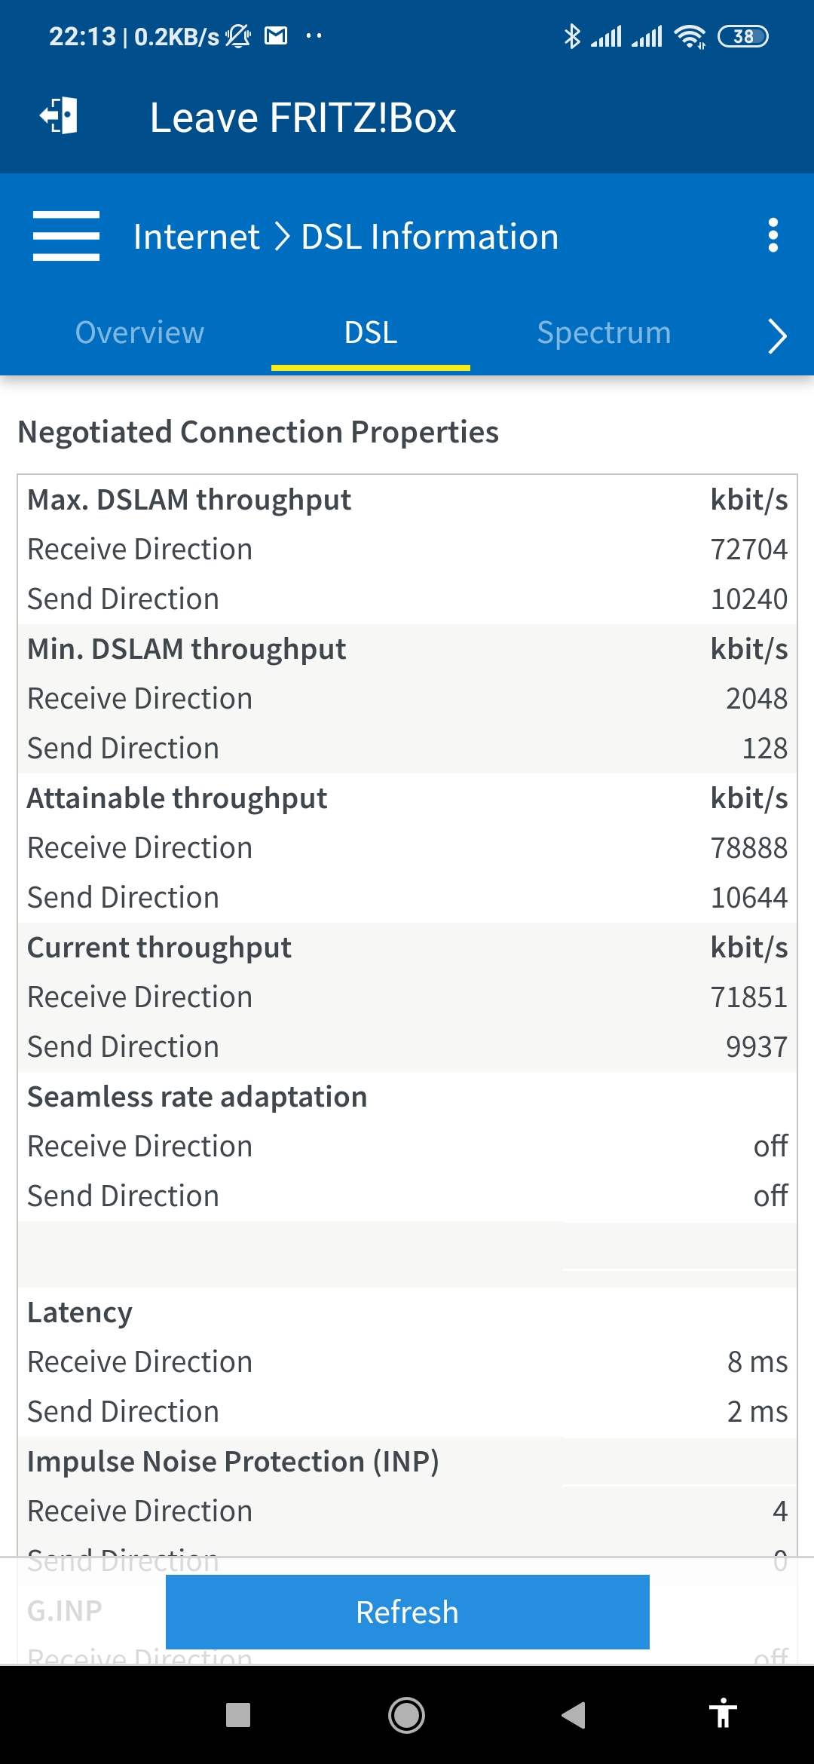Viewport: 814px width, 1764px height.
Task: Switch to the Overview tab
Action: coord(139,332)
